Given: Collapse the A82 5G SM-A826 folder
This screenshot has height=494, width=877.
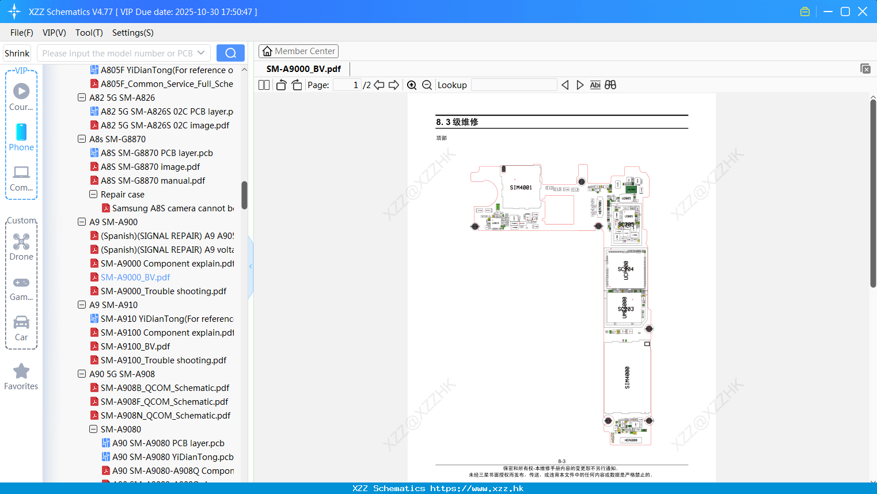Looking at the screenshot, I should point(82,98).
